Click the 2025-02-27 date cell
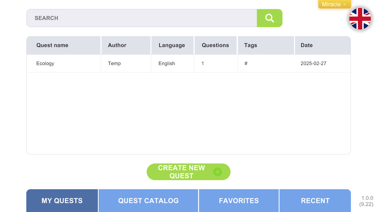 [313, 63]
